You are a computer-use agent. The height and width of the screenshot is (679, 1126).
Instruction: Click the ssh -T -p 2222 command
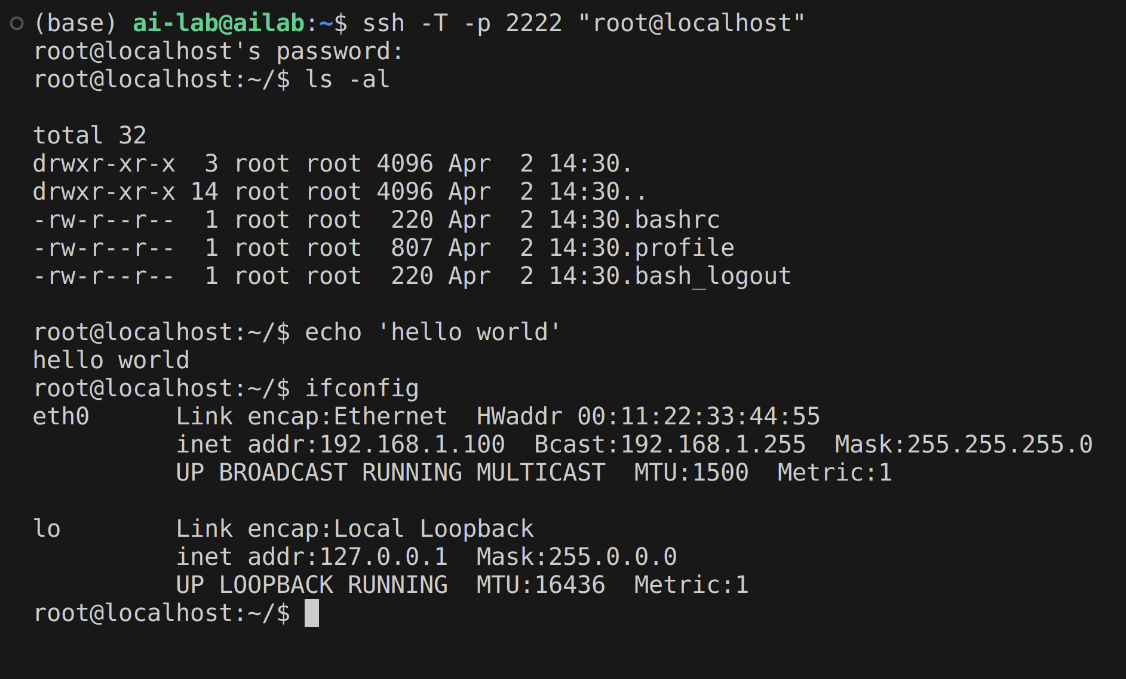(584, 23)
